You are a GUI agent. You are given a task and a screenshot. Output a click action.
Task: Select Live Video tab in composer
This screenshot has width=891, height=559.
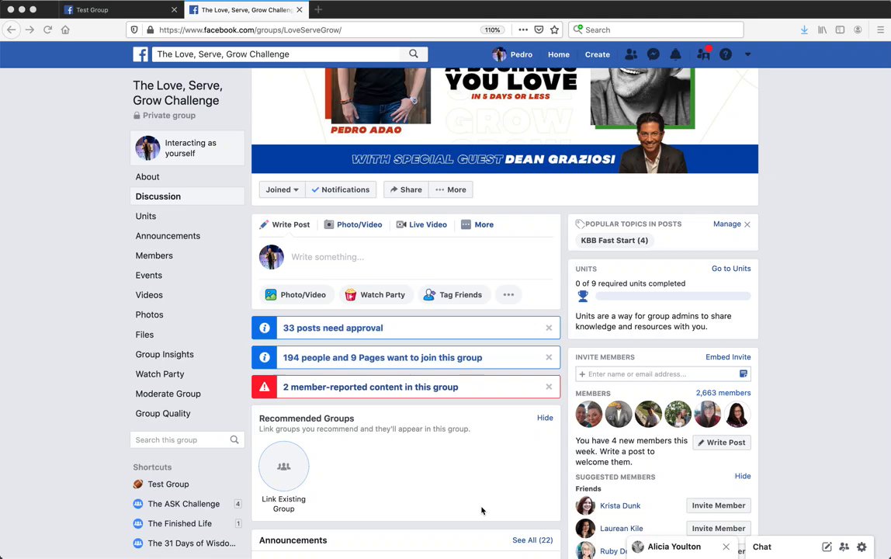tap(421, 224)
